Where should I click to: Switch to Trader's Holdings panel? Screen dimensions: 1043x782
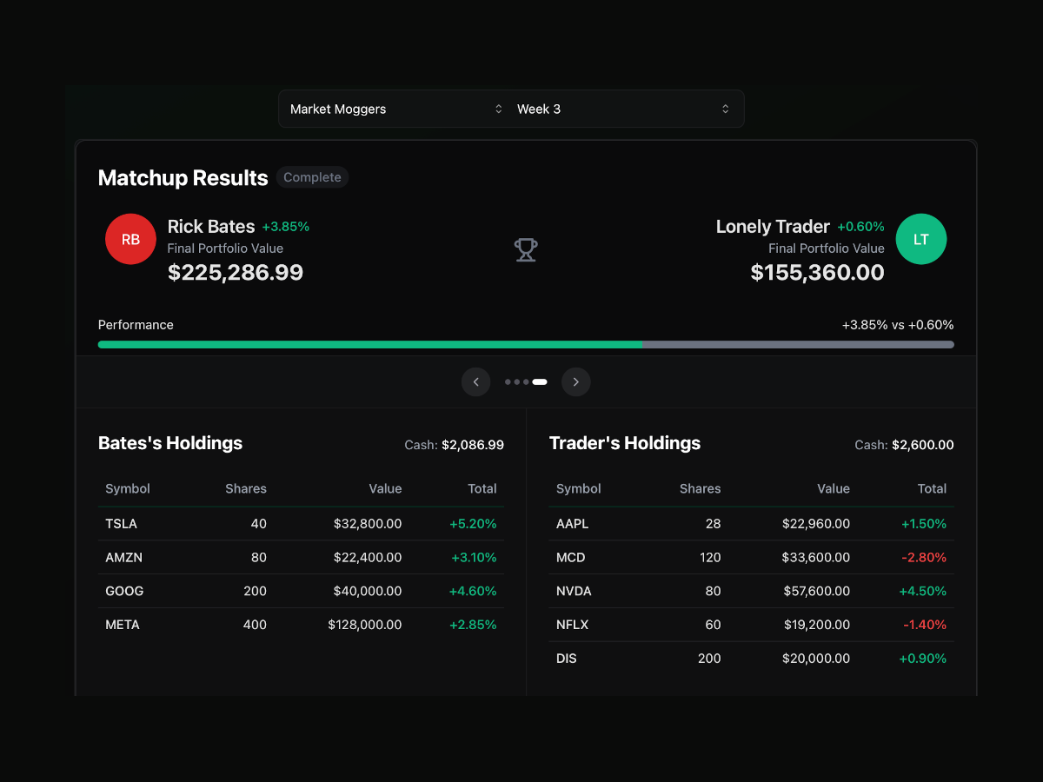pyautogui.click(x=624, y=443)
